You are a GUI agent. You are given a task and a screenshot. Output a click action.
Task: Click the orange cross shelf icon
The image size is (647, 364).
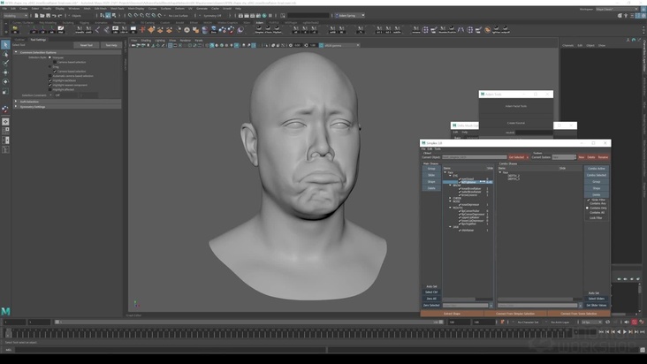coord(142,30)
